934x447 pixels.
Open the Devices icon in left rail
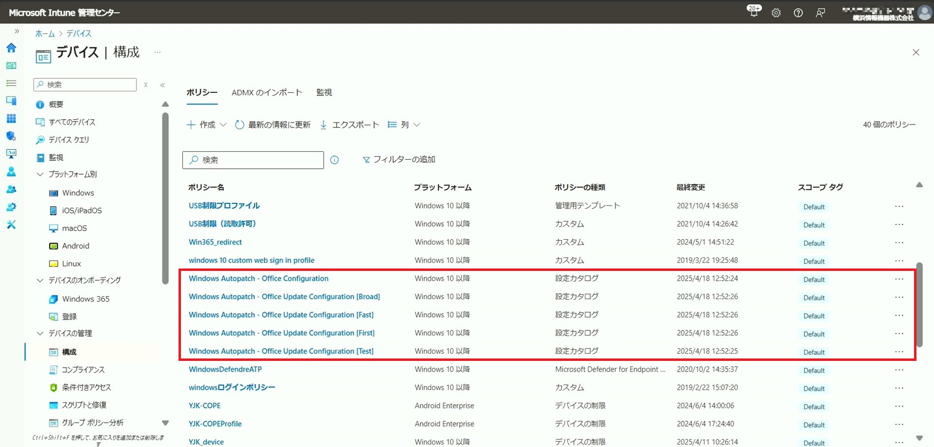click(x=11, y=101)
